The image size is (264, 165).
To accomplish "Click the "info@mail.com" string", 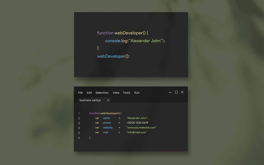I will tap(137, 132).
